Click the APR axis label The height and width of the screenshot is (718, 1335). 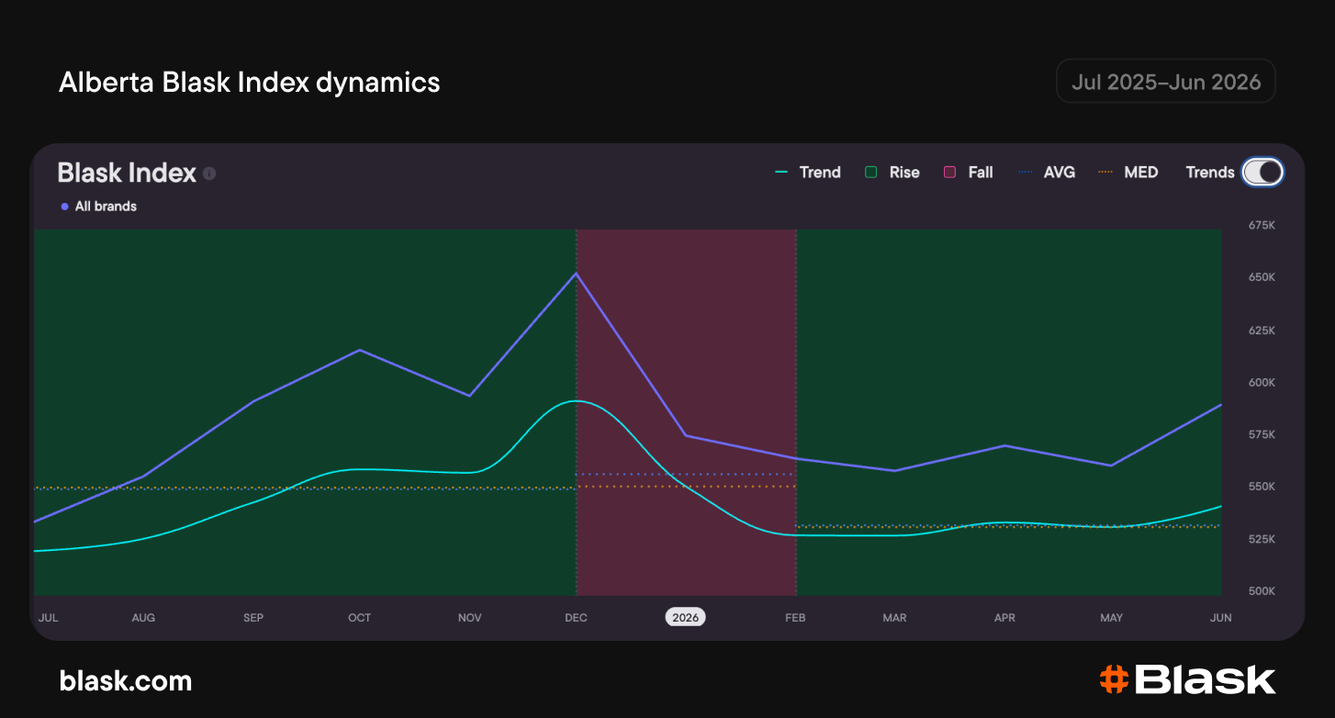coord(1005,618)
